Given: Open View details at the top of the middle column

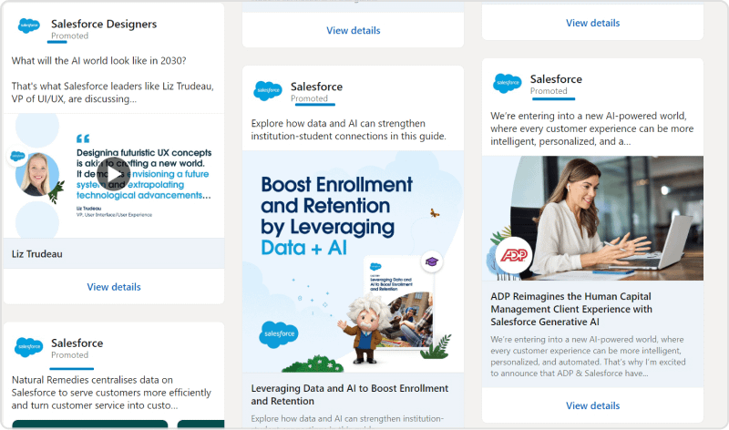Looking at the screenshot, I should [353, 30].
